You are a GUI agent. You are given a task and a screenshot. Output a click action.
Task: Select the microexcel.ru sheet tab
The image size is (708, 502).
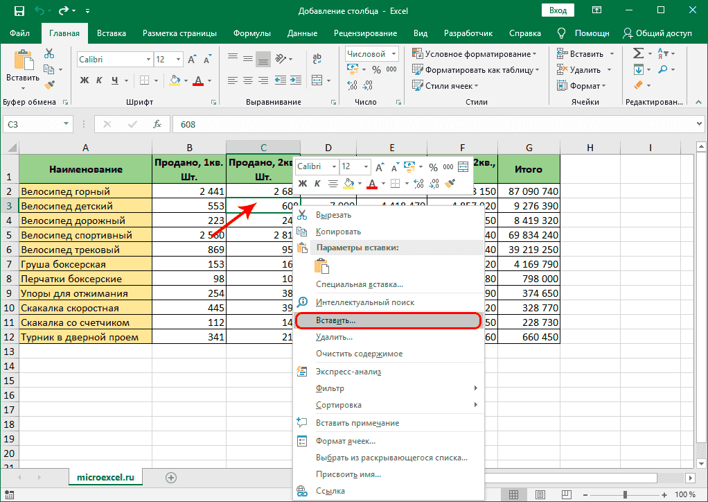[105, 477]
